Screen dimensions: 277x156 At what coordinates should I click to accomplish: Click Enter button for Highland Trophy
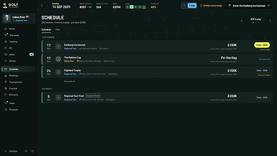click(x=262, y=70)
